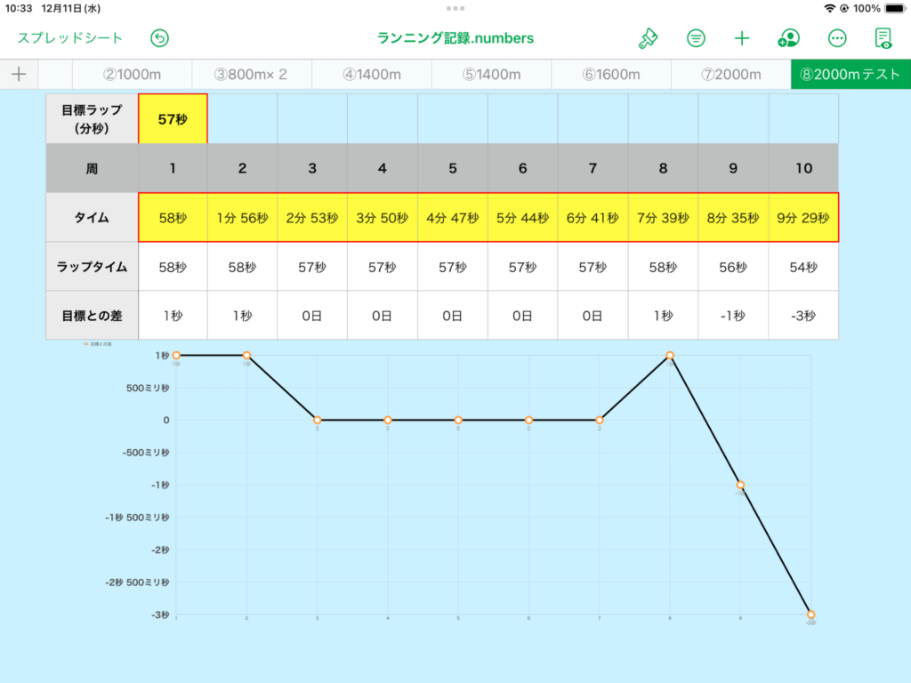This screenshot has height=683, width=911.
Task: Tap the Wi-Fi status icon
Action: click(x=830, y=8)
